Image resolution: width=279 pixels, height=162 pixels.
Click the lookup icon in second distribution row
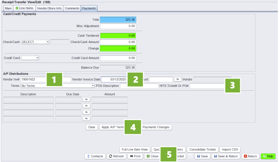(x=86, y=106)
